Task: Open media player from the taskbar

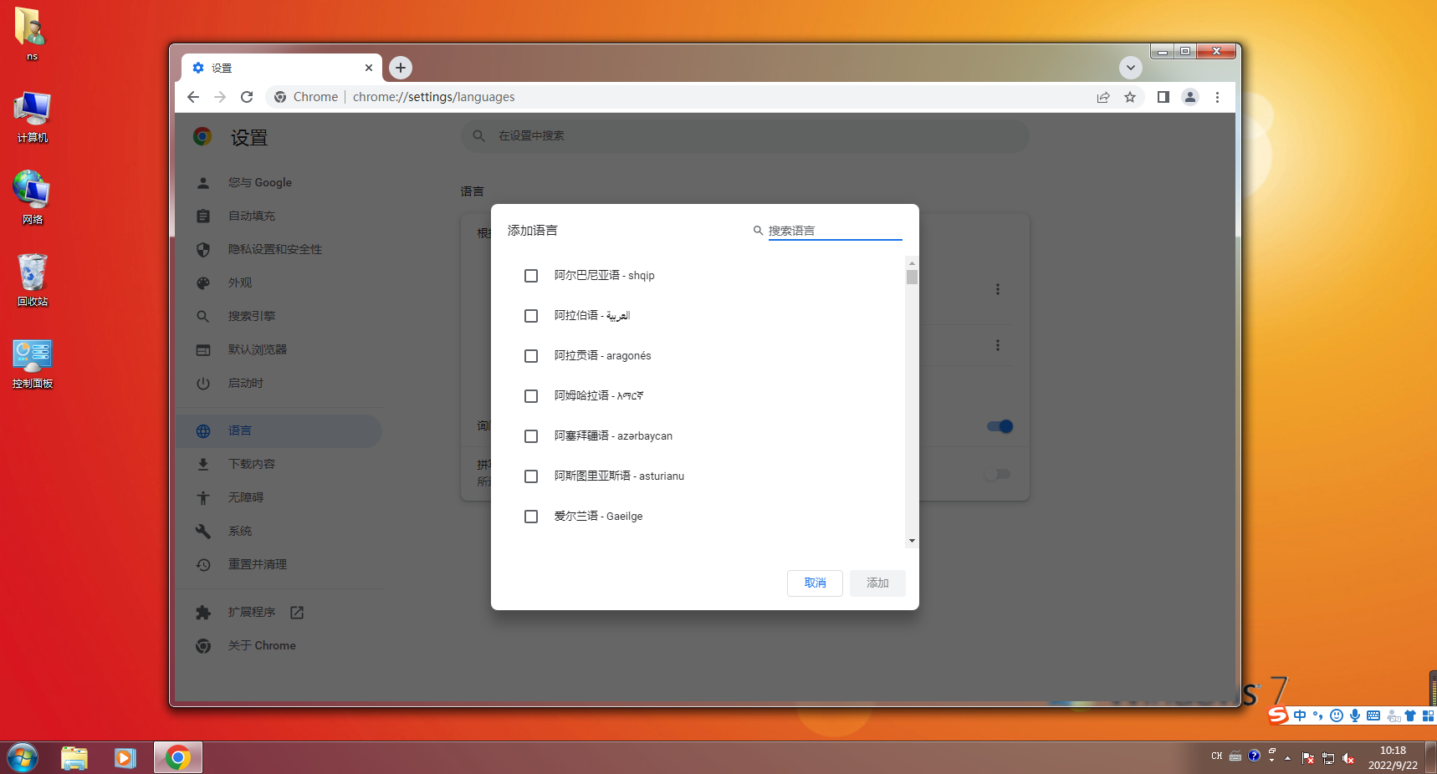Action: coord(125,758)
